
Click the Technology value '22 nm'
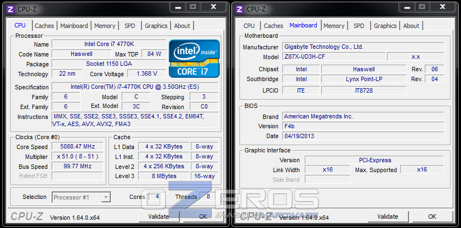(x=67, y=73)
